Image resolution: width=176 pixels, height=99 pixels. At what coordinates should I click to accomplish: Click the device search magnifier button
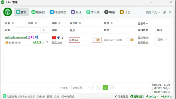coord(44,30)
